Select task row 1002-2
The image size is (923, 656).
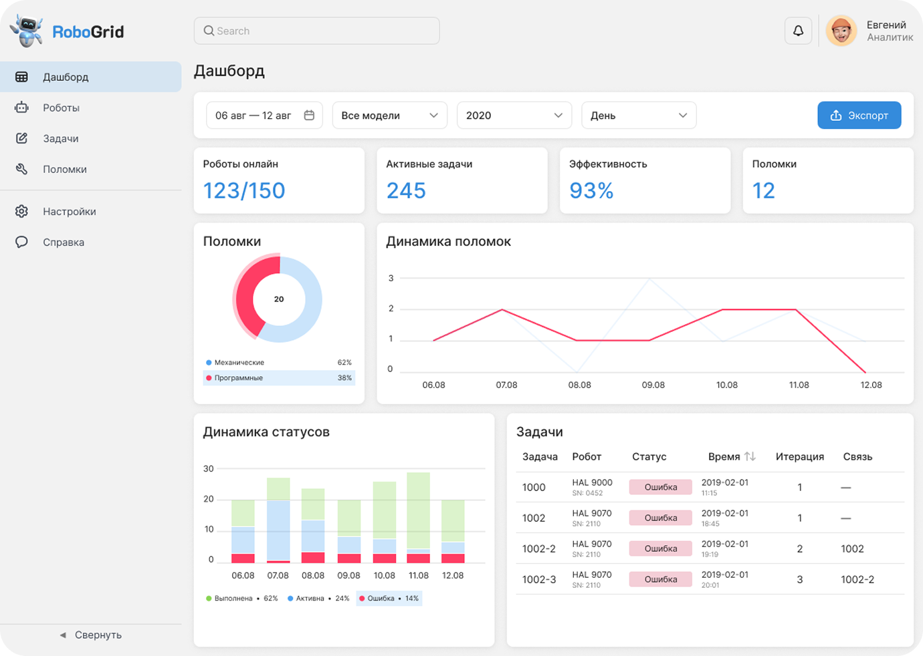point(710,548)
